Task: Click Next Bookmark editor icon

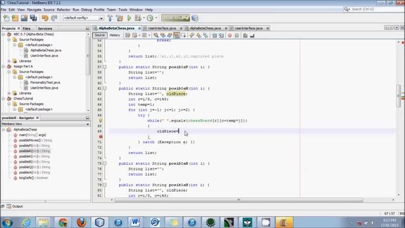Action: [199, 35]
